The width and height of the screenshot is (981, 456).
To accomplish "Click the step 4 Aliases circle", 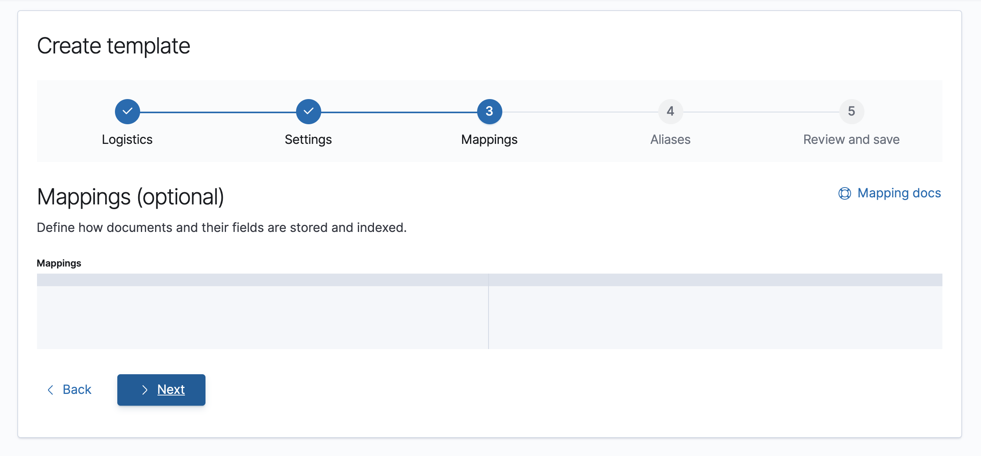I will [x=670, y=112].
